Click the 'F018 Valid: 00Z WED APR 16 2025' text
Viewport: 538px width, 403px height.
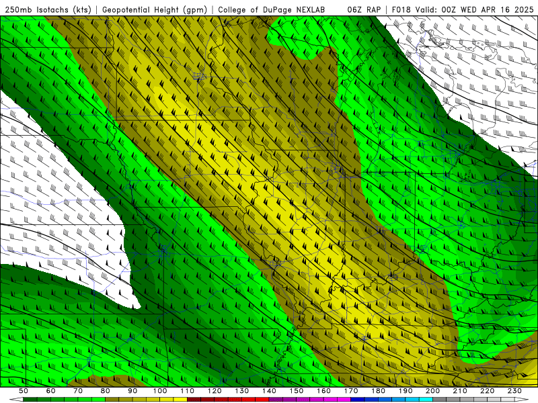click(x=463, y=9)
